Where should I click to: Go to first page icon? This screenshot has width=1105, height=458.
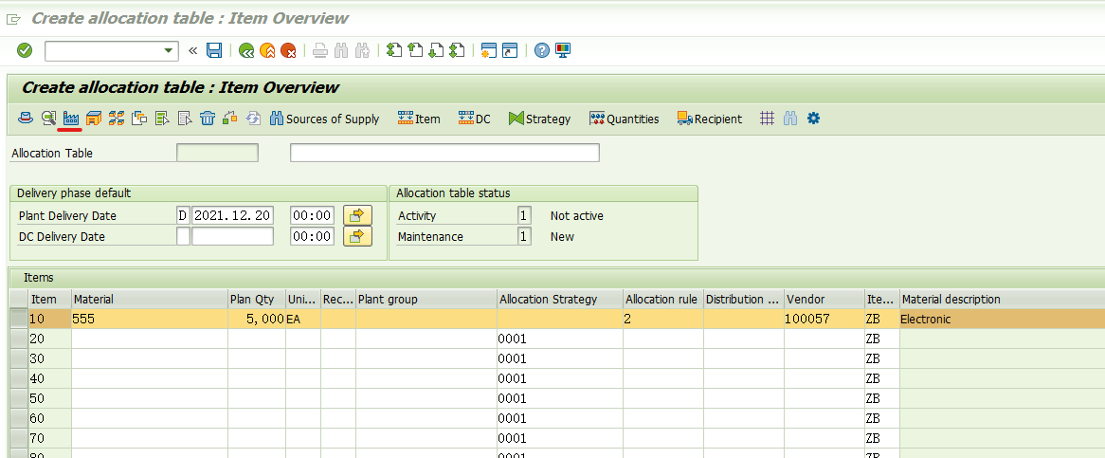[394, 50]
